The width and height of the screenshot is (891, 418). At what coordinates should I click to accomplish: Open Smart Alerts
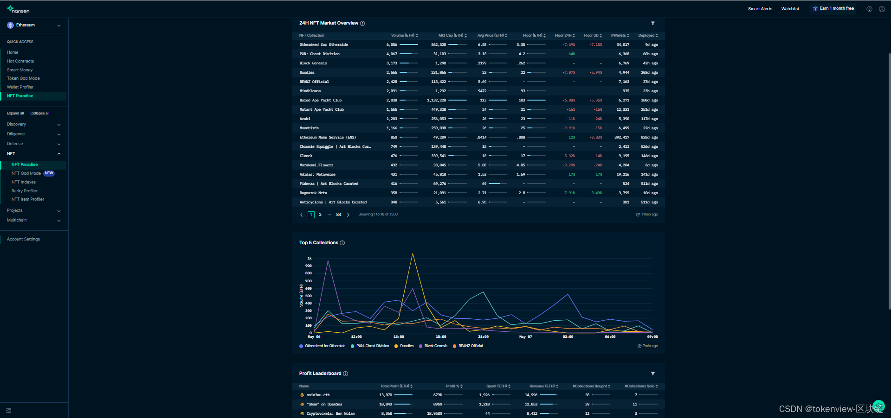pyautogui.click(x=760, y=9)
